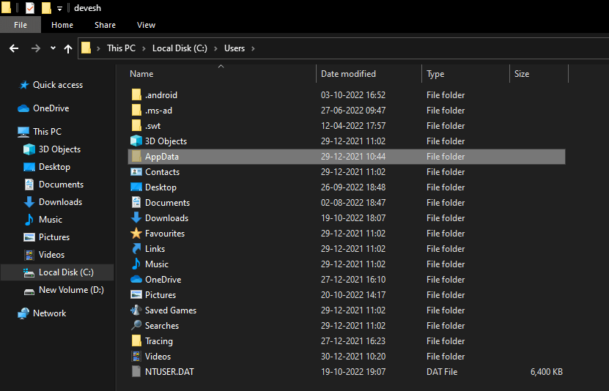The height and width of the screenshot is (391, 609).
Task: Select the Favourites star folder icon
Action: coord(136,234)
